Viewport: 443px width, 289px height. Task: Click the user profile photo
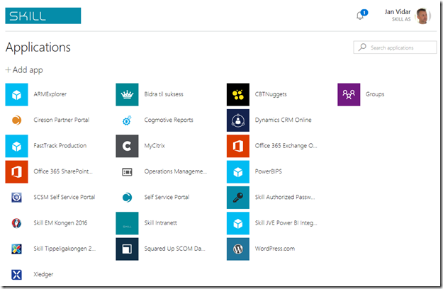pos(422,16)
